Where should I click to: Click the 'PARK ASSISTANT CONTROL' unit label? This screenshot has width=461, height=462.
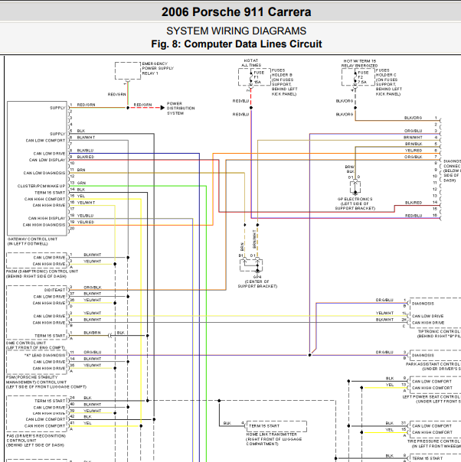pos(433,364)
